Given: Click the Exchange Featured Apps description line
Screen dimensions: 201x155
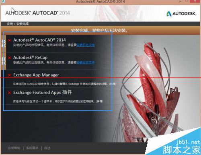Looking at the screenshot, I should (x=58, y=101).
